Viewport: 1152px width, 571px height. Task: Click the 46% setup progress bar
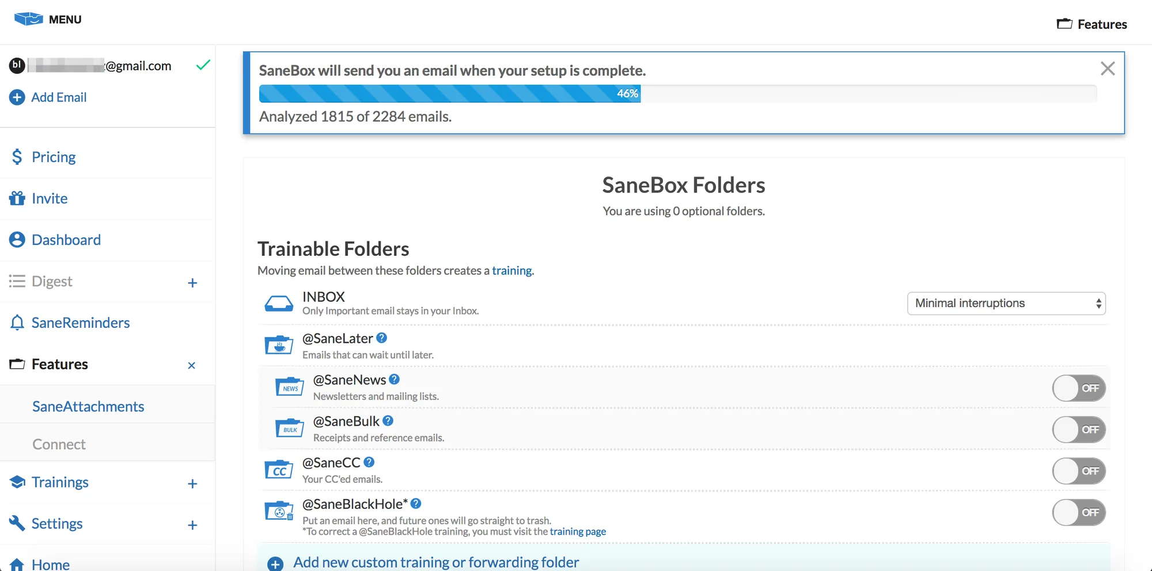[678, 93]
